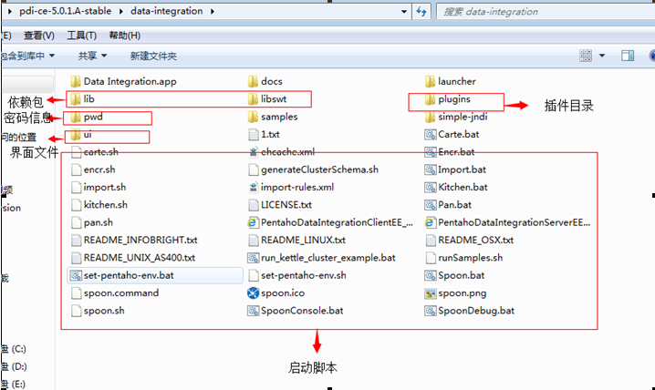
Task: Select the simple-jndi folder icon
Action: pos(430,117)
